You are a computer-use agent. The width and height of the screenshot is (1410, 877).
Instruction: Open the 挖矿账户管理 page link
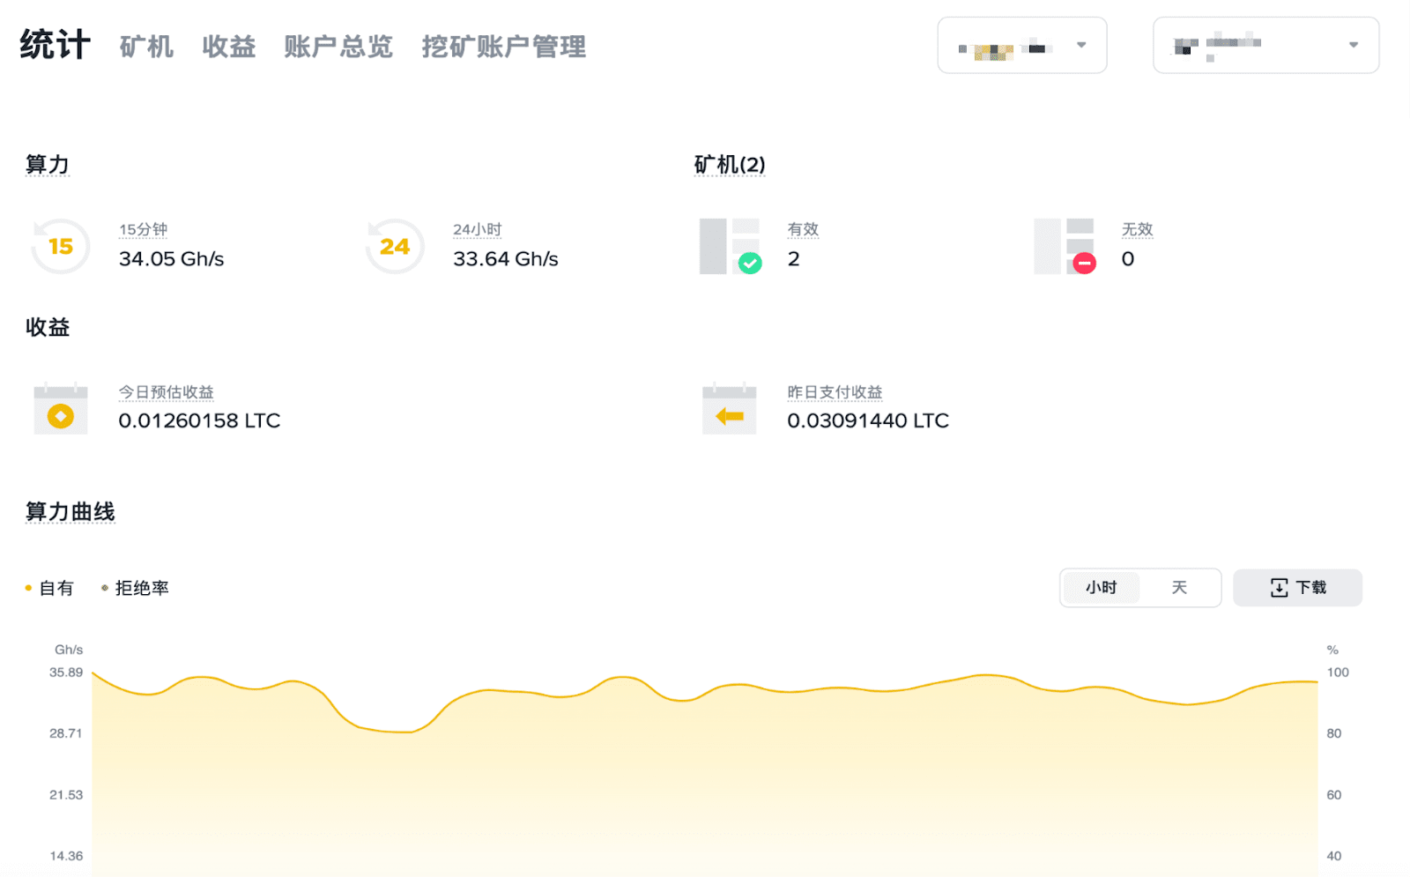[503, 47]
